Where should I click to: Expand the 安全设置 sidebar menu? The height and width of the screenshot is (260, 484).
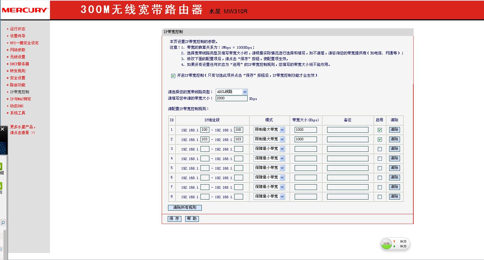tap(18, 78)
